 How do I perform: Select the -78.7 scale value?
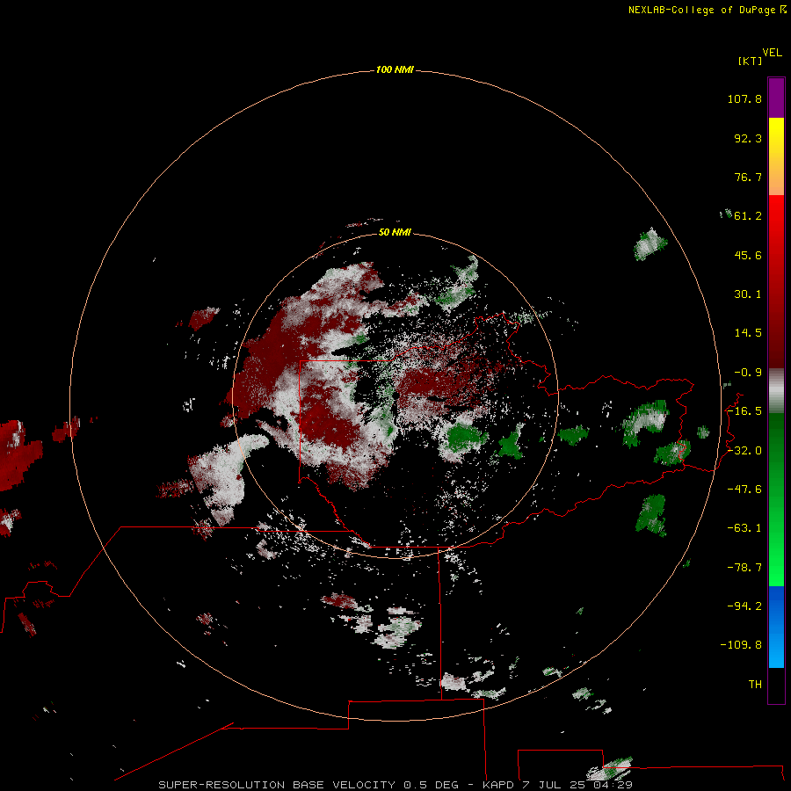pyautogui.click(x=744, y=568)
